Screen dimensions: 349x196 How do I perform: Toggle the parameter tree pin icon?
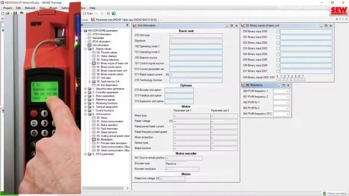click(x=127, y=26)
